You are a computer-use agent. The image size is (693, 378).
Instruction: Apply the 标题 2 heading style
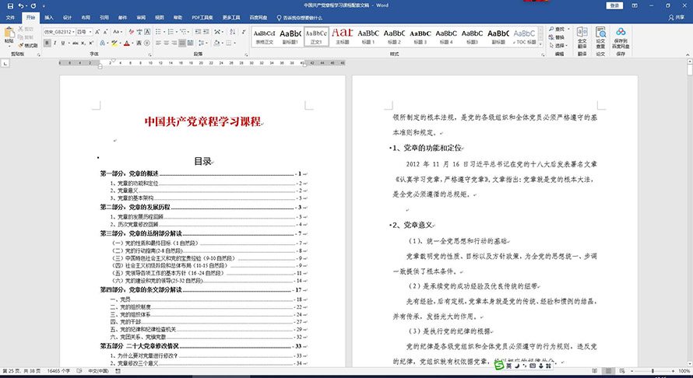click(394, 37)
